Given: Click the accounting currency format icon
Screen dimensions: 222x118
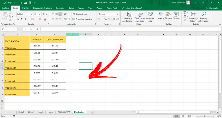Looking at the screenshot, I should click(100, 19).
